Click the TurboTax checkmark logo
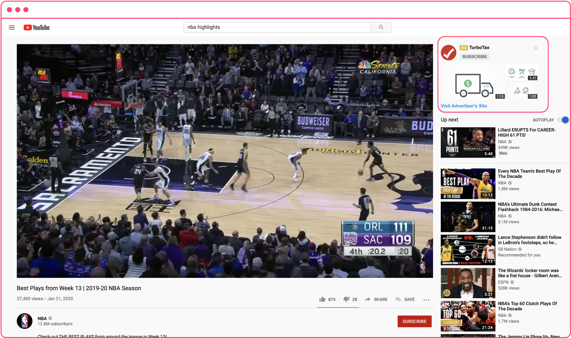The height and width of the screenshot is (338, 571). click(448, 53)
